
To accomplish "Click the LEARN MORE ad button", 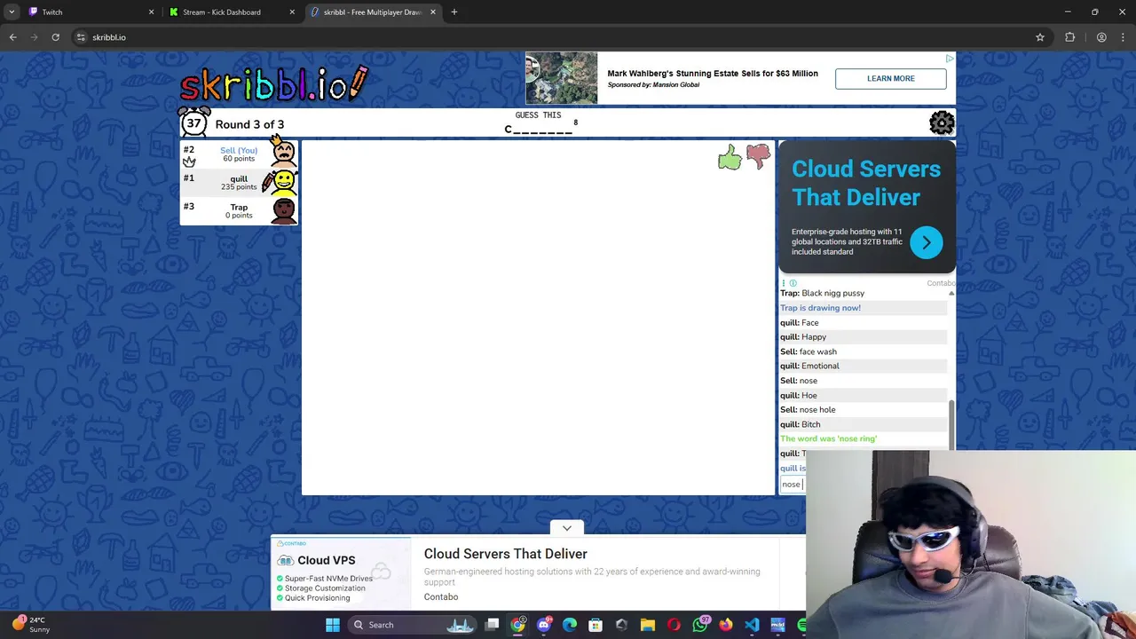I will (890, 78).
